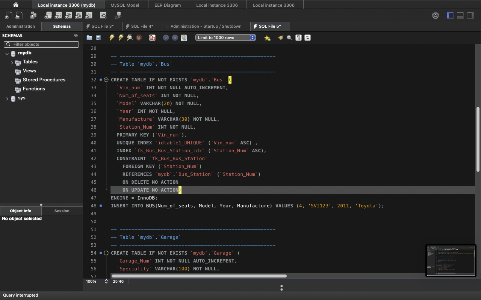Expand the sys schema tree node

tap(7, 99)
